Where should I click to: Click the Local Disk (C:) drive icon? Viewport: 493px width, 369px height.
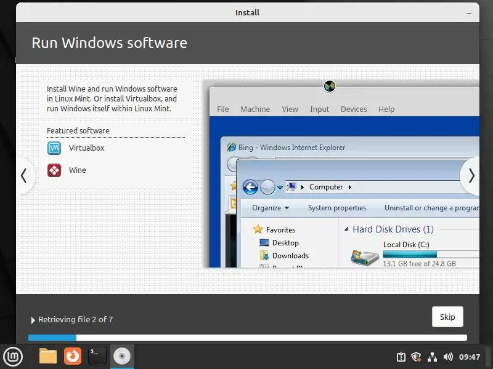[x=365, y=258]
